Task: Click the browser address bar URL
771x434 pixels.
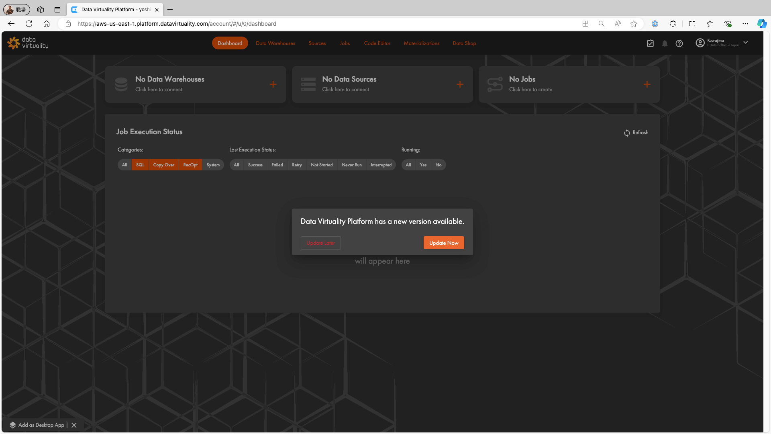Action: point(177,24)
